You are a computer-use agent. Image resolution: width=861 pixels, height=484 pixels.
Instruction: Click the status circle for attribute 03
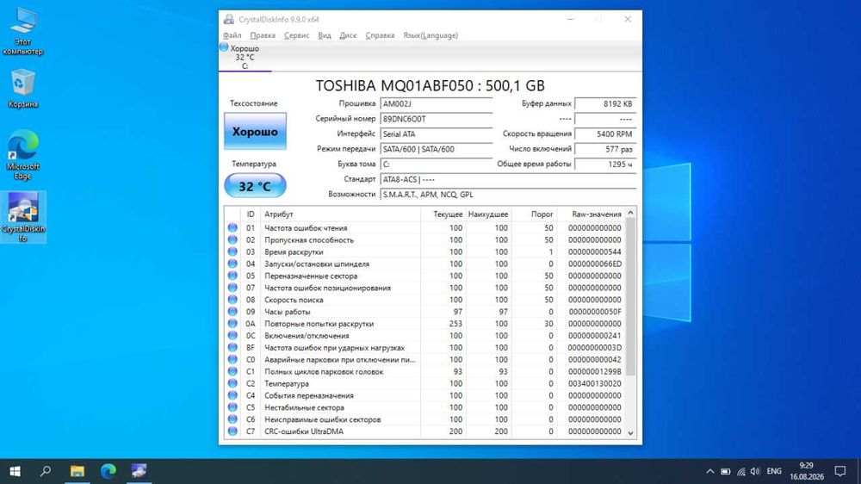(x=232, y=251)
